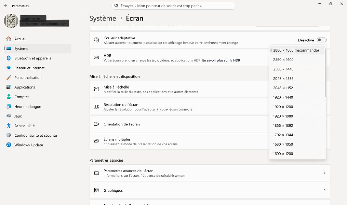Click the resolution list scrollbar

point(325,73)
